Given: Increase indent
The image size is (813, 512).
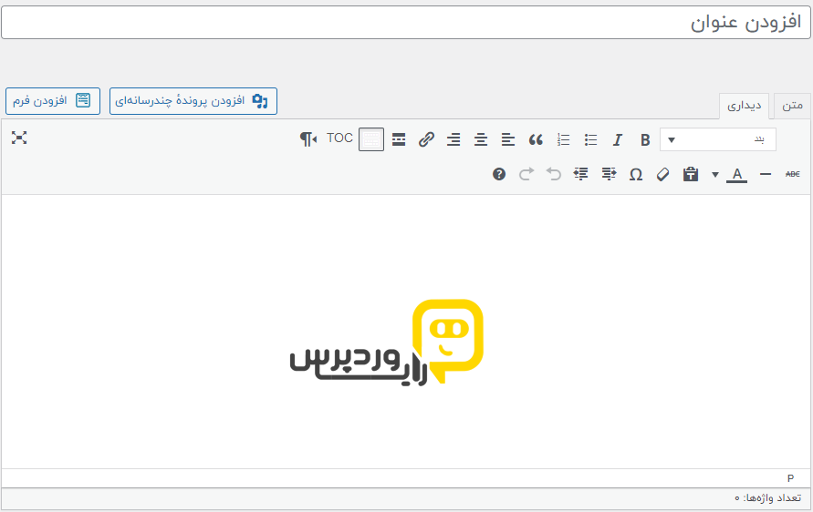Looking at the screenshot, I should [580, 175].
